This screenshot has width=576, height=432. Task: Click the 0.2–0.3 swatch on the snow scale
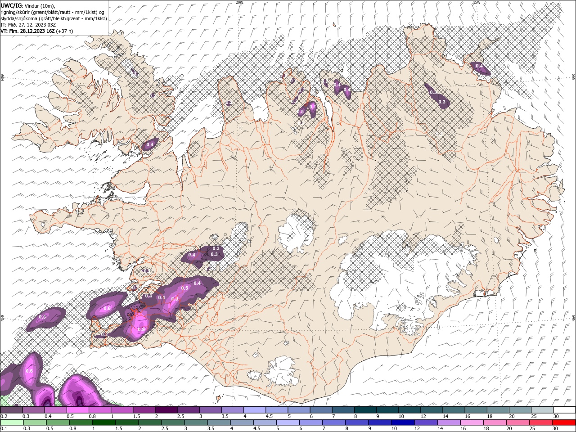[x=12, y=410]
